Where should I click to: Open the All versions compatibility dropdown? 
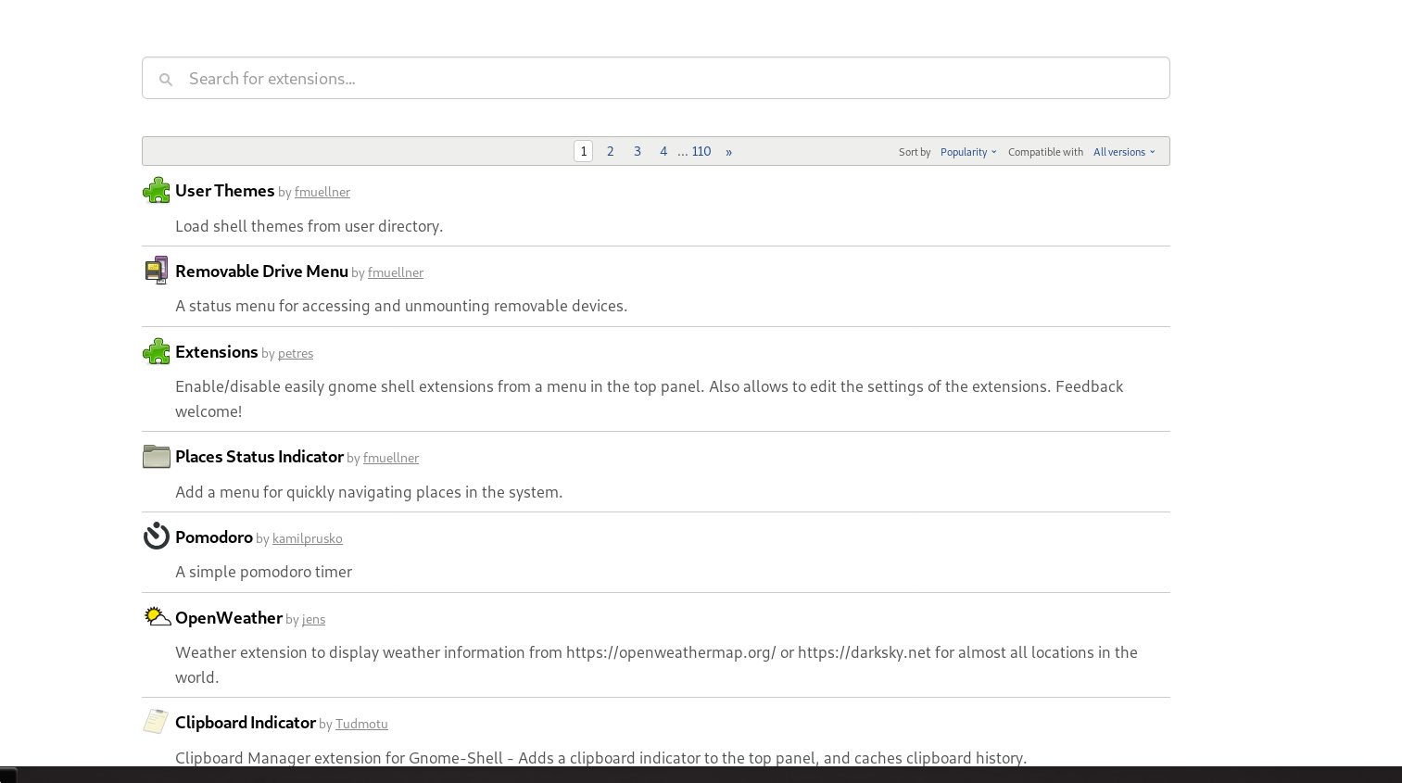(1124, 152)
